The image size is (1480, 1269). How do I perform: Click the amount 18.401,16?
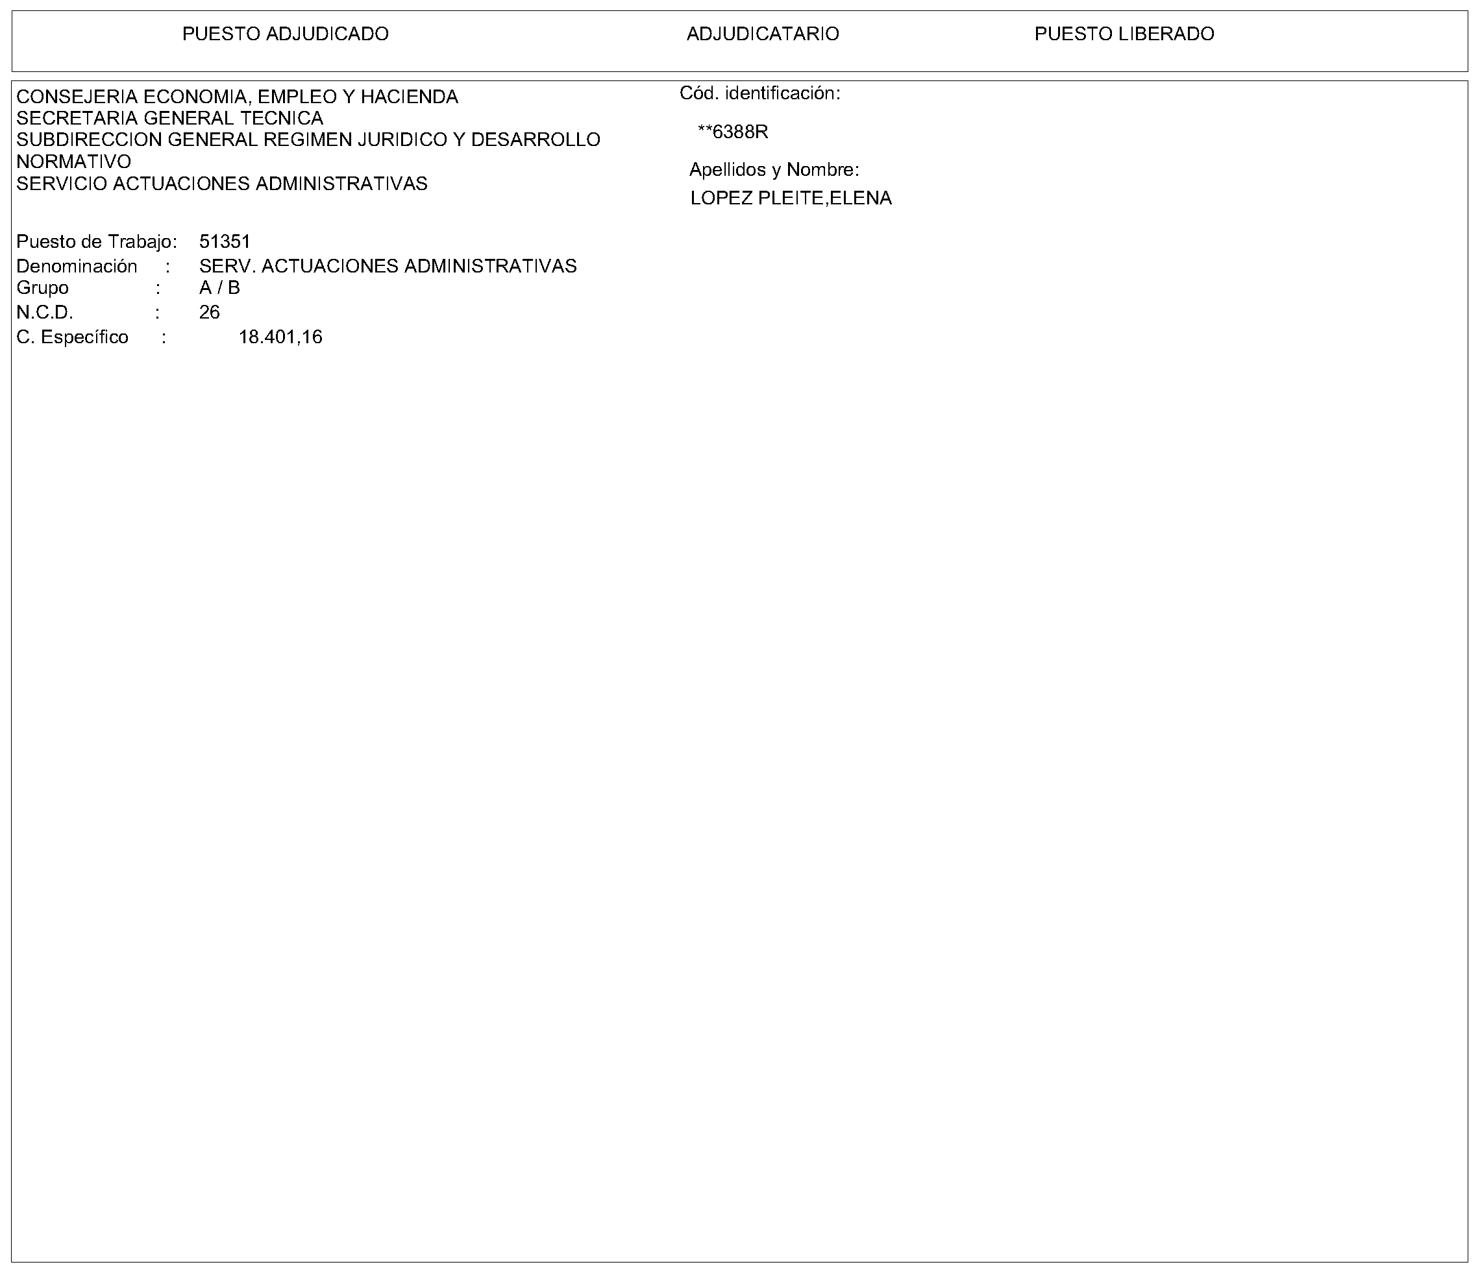coord(280,337)
